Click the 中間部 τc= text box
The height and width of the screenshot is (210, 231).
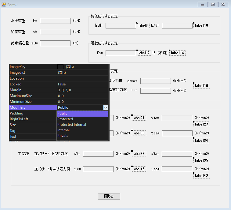(x=98, y=169)
